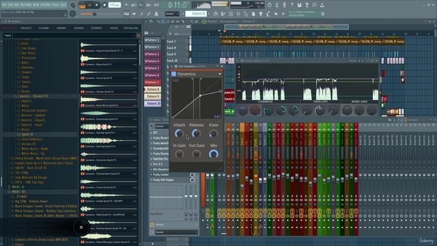Click the Out Gain knob
437x246 pixels.
(197, 154)
